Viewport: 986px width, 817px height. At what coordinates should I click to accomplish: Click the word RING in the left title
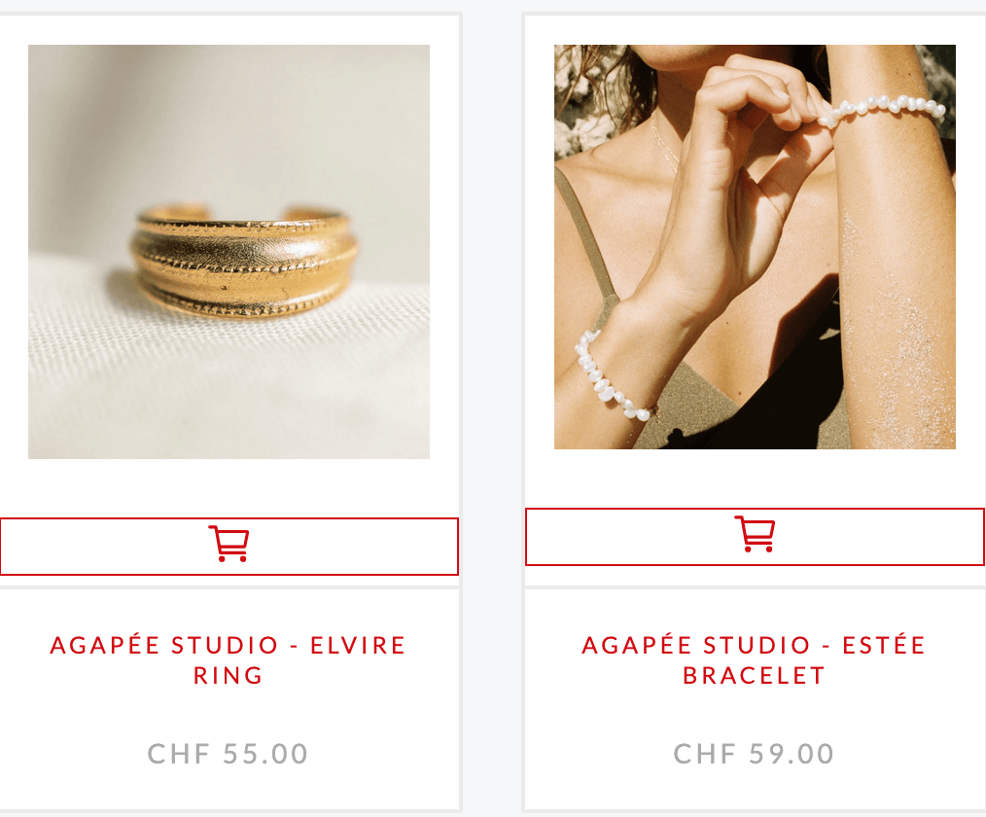pyautogui.click(x=229, y=676)
